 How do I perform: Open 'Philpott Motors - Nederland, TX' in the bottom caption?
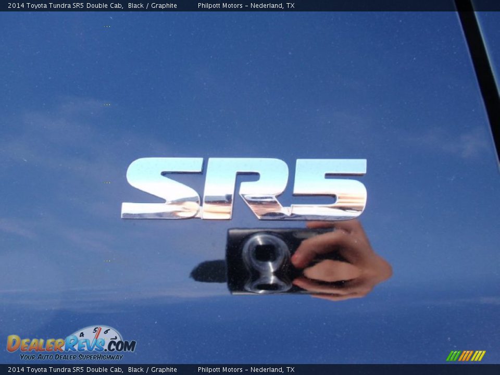(246, 370)
